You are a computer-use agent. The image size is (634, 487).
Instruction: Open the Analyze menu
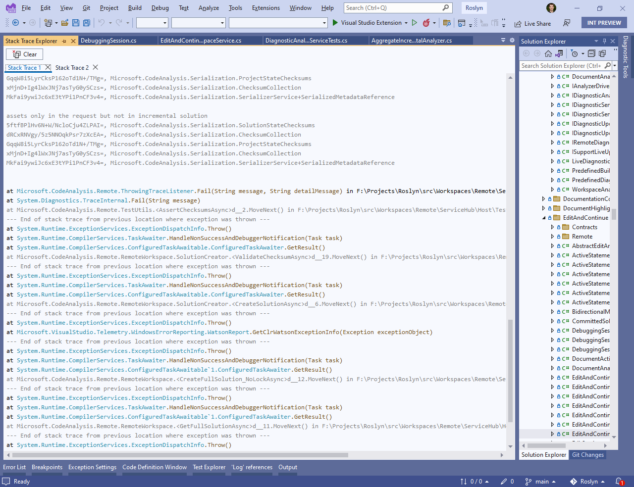tap(209, 7)
